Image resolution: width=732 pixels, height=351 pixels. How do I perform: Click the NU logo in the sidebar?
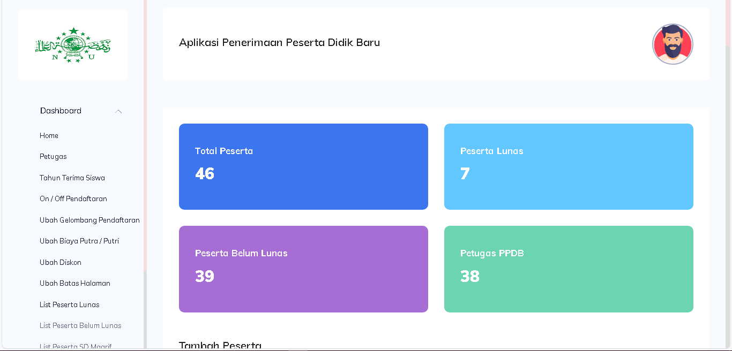pyautogui.click(x=73, y=44)
